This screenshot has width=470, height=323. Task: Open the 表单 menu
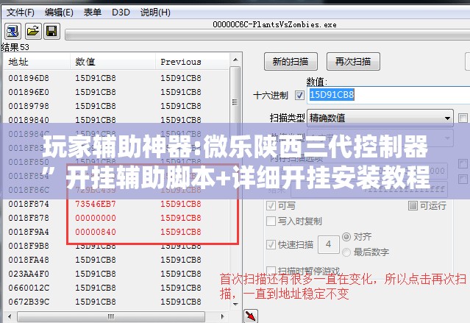point(93,13)
